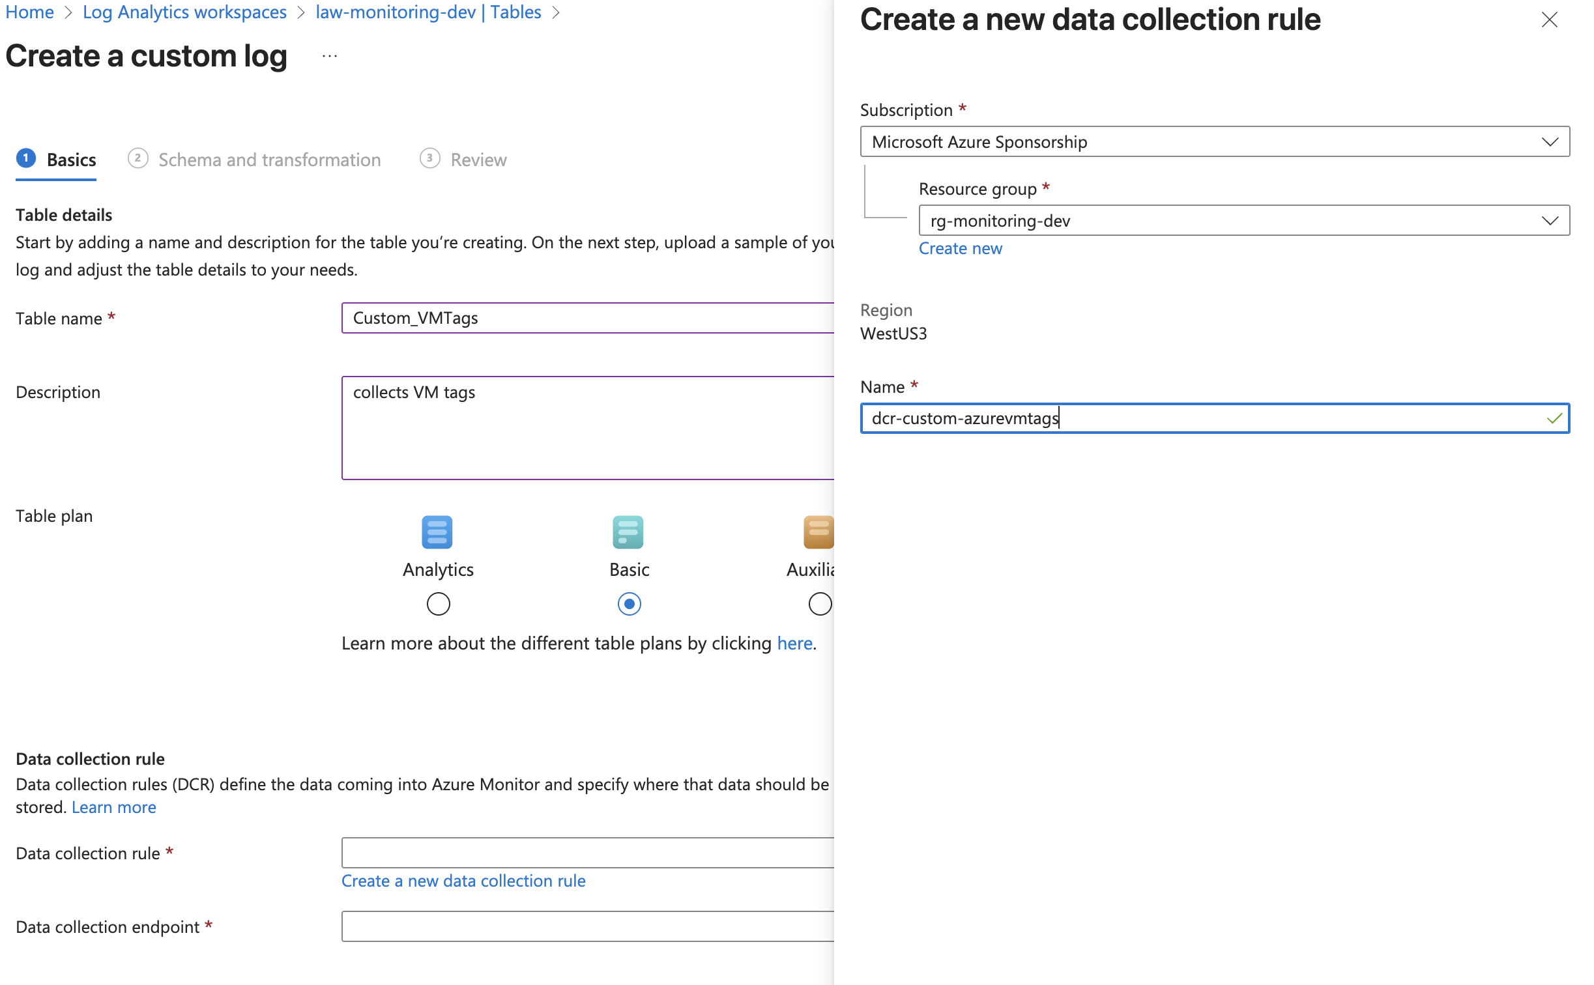Click the Basic table plan icon

point(628,532)
